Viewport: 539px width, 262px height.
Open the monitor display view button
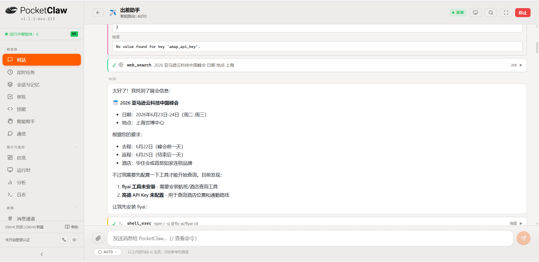click(476, 13)
